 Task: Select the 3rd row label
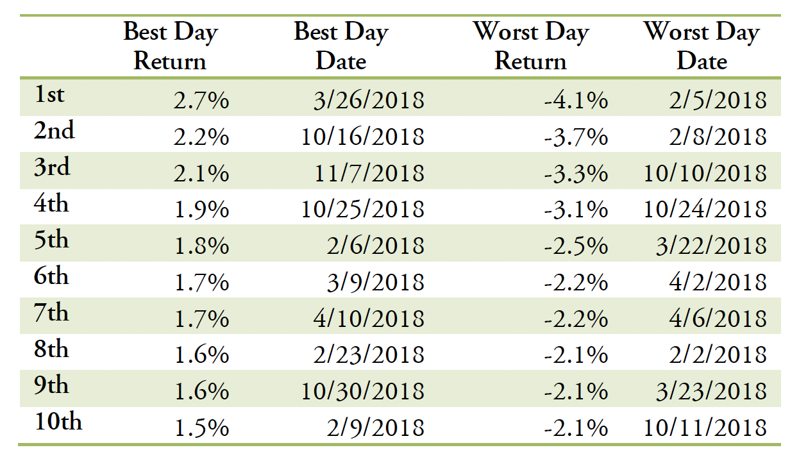(x=52, y=167)
